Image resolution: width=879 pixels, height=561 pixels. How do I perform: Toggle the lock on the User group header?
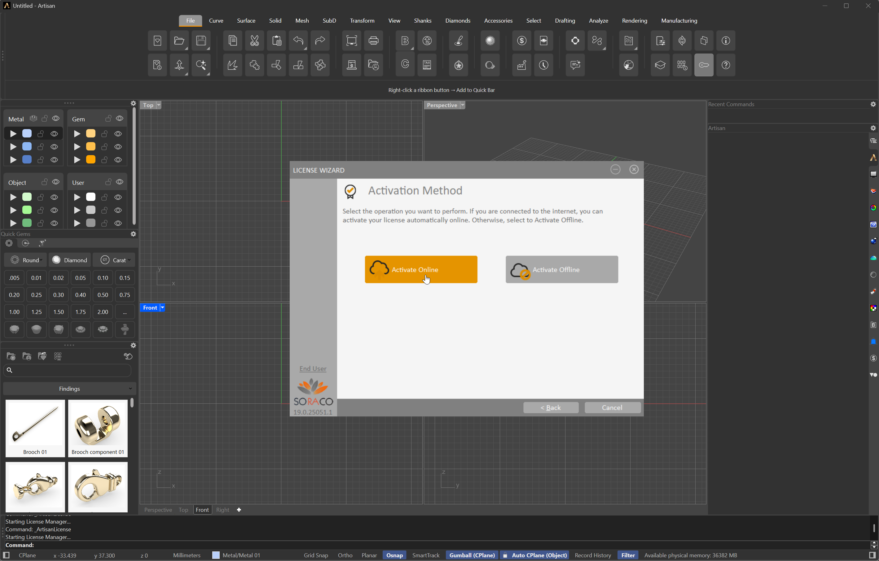(x=108, y=182)
